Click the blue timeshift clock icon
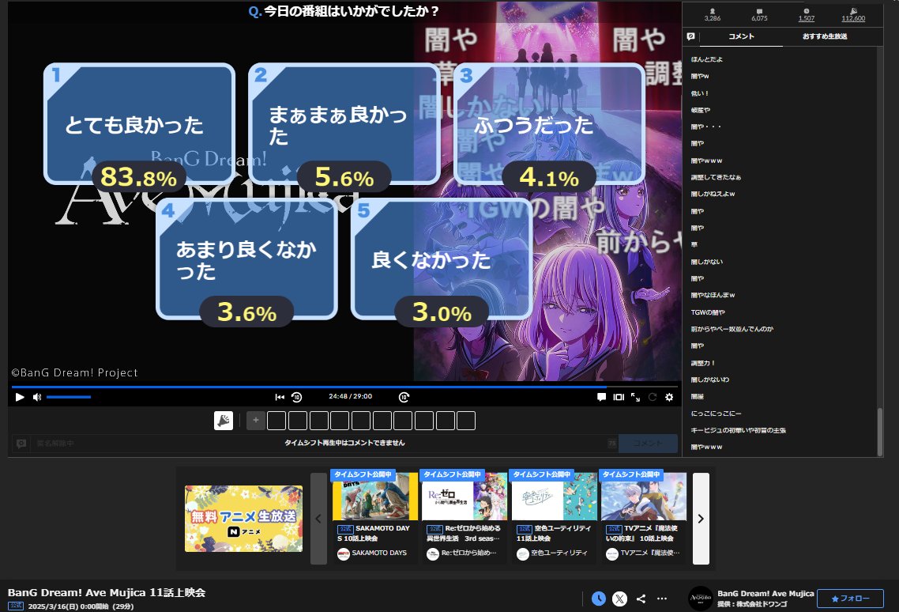The height and width of the screenshot is (612, 899). coord(599,599)
